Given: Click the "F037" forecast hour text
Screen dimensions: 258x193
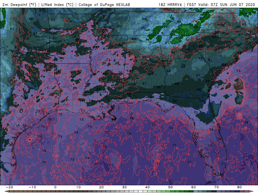Looking at the screenshot, I should (x=192, y=5).
